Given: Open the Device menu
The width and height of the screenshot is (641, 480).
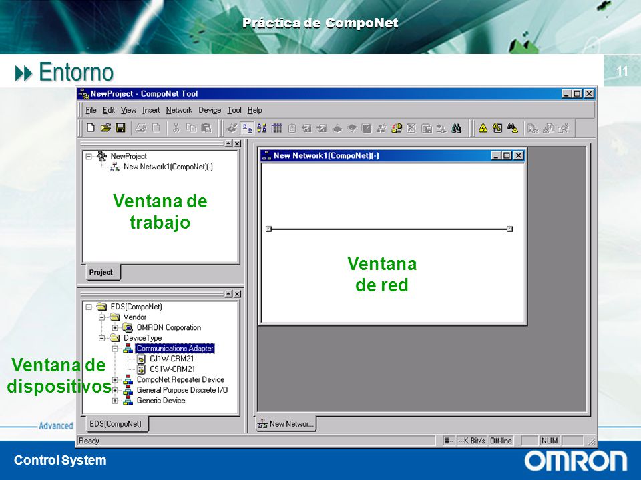Looking at the screenshot, I should pos(210,110).
